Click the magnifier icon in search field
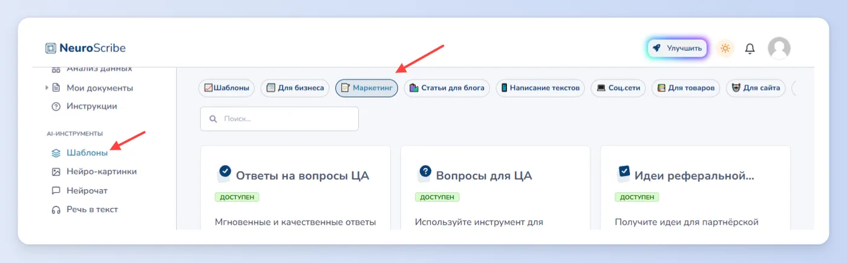This screenshot has width=847, height=263. pyautogui.click(x=213, y=119)
